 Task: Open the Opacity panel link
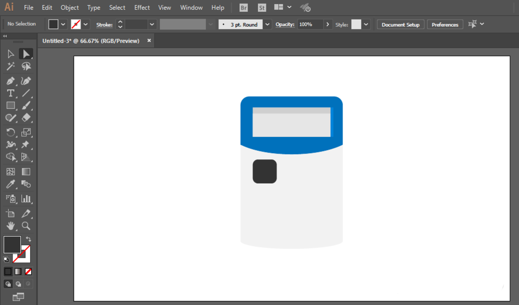(x=285, y=24)
